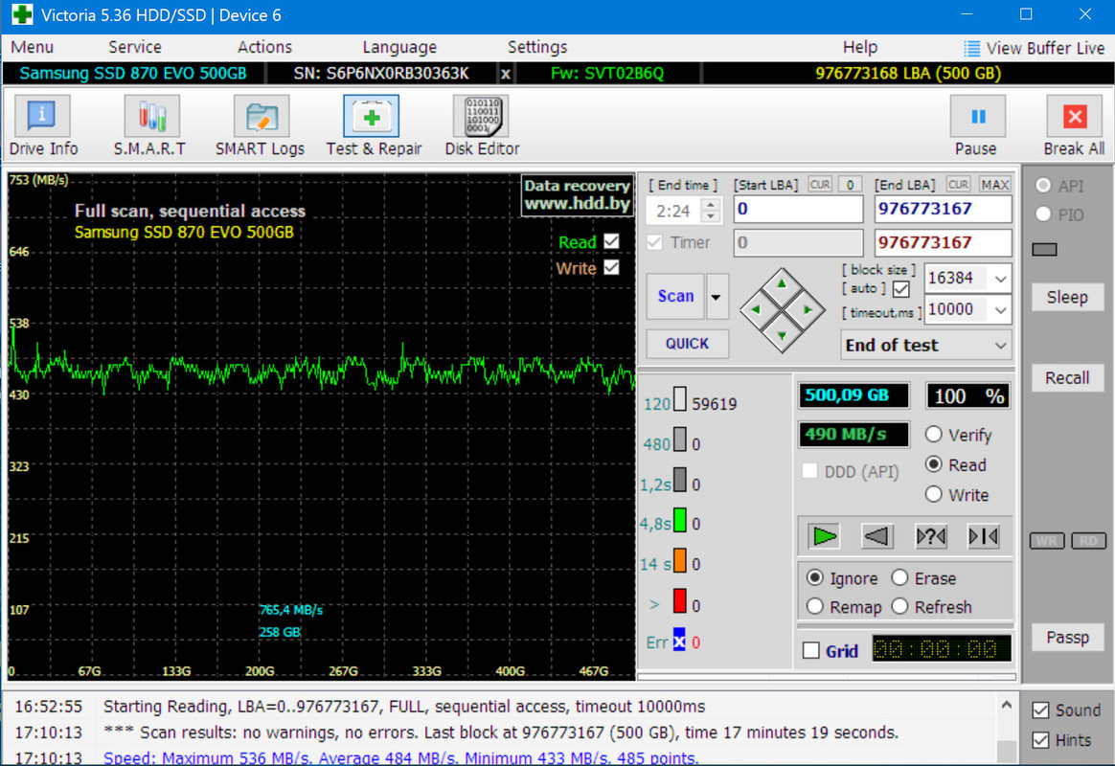Click the Sleep button
This screenshot has height=766, width=1115.
[x=1067, y=297]
